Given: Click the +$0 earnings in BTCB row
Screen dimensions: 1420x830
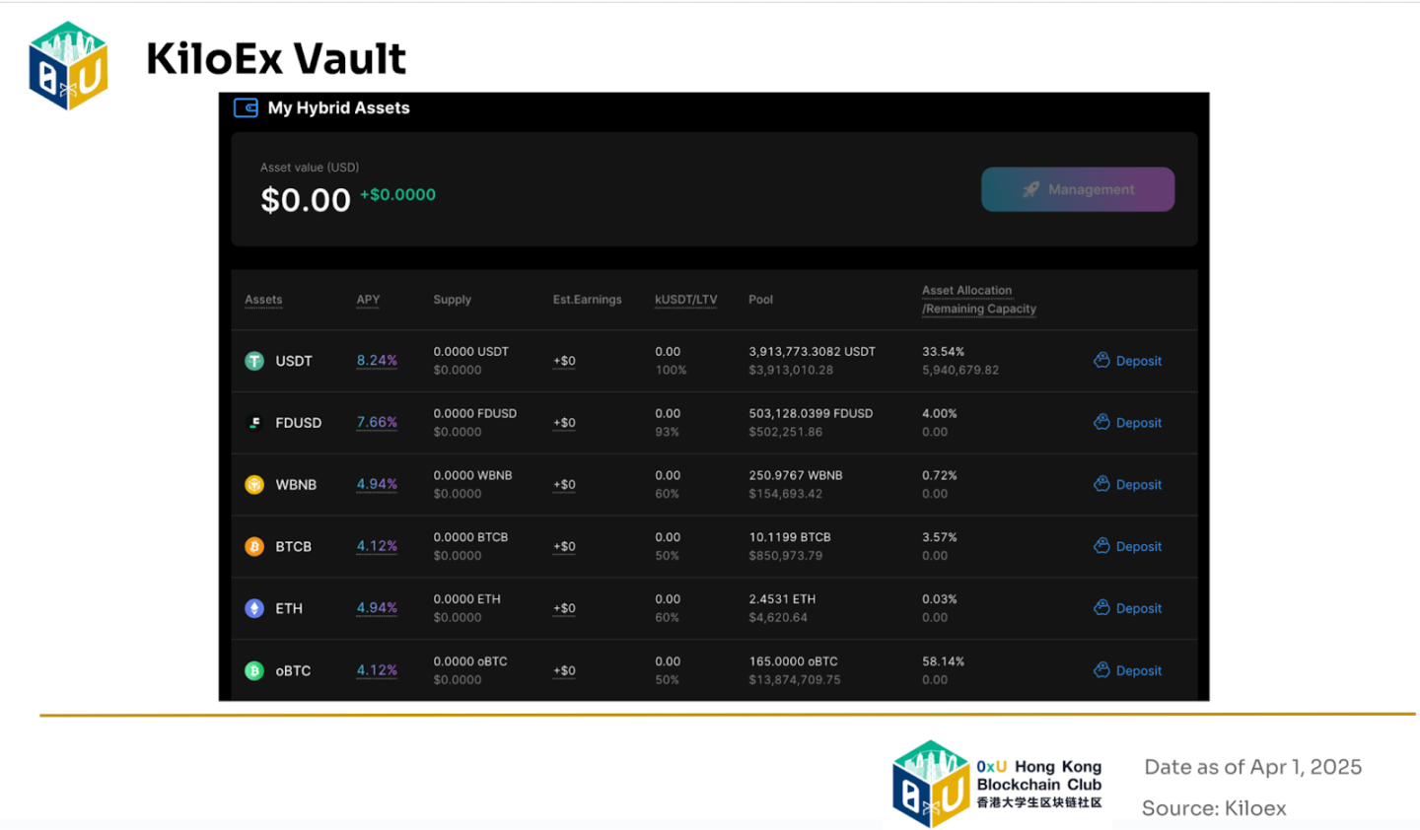Looking at the screenshot, I should [x=564, y=546].
